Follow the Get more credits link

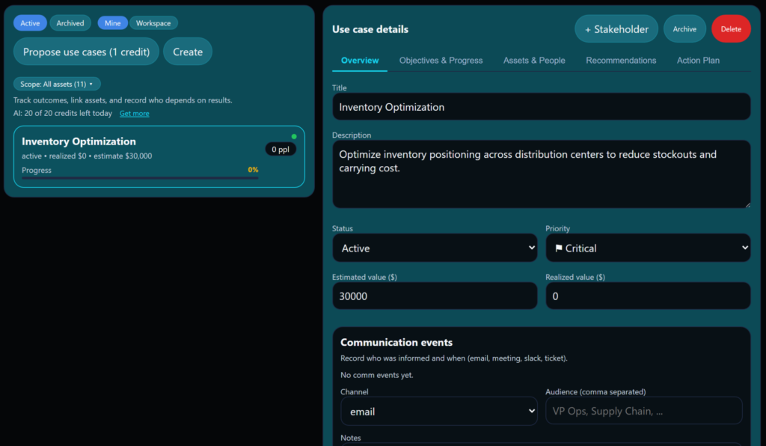tap(135, 113)
